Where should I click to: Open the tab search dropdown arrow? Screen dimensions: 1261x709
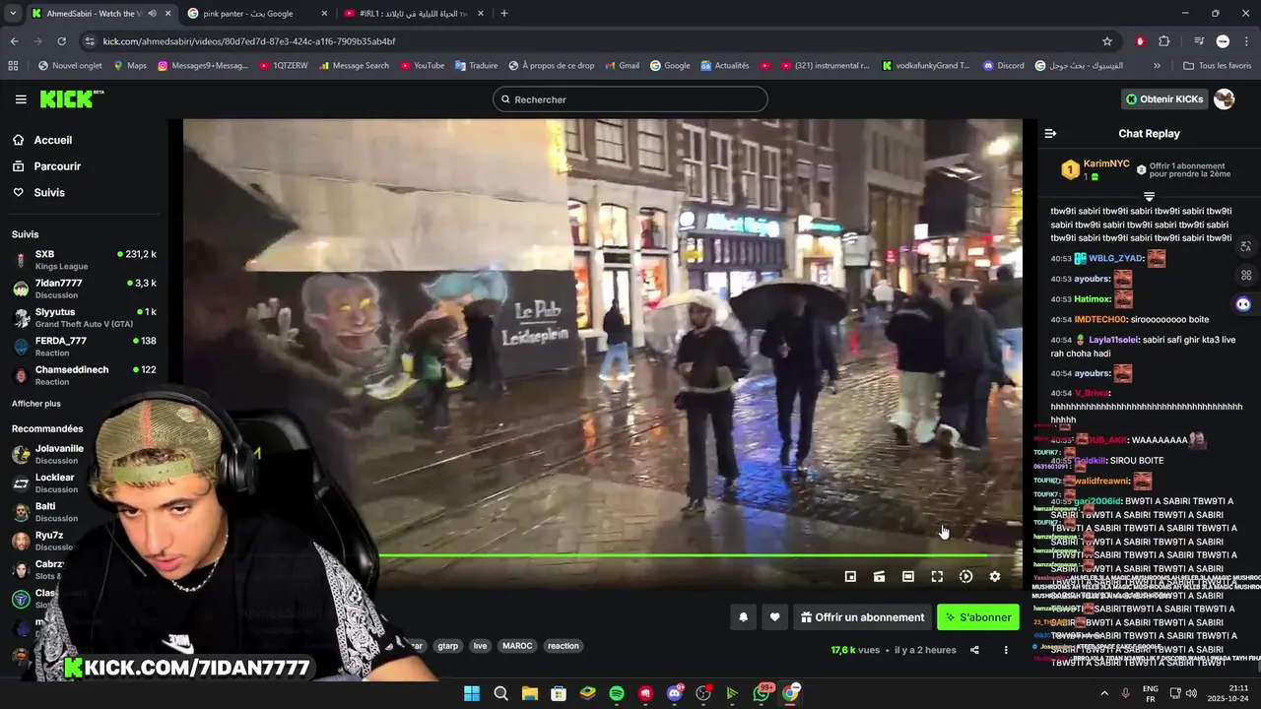pos(12,13)
